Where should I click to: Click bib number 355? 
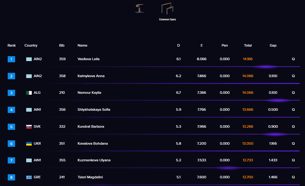coord(62,160)
